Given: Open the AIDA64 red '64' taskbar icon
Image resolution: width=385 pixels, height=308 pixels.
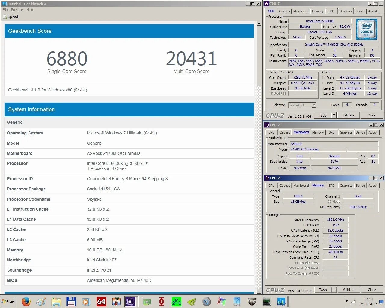Looking at the screenshot, I should click(x=101, y=301).
